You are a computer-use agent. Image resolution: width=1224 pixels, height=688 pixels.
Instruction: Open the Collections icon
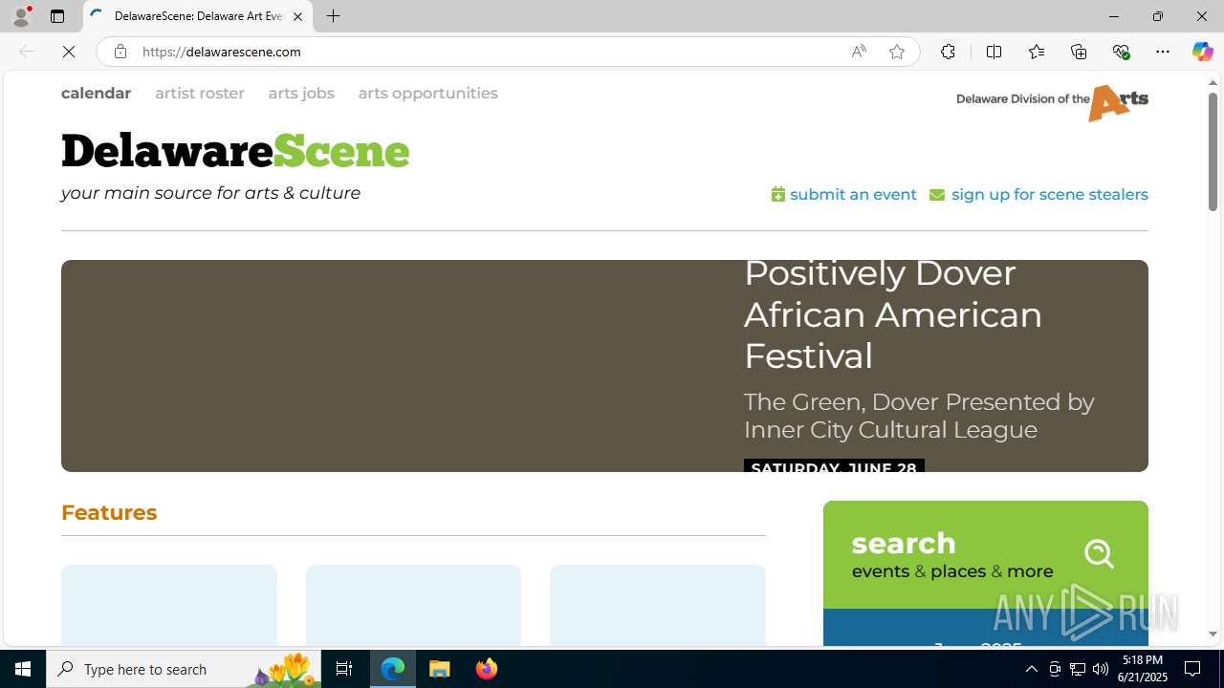click(x=1079, y=52)
